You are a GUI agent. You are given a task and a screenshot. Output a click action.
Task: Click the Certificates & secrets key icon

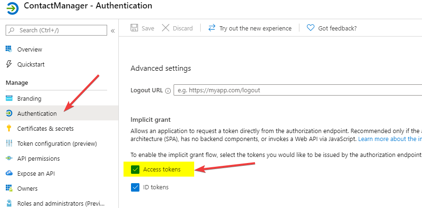[x=9, y=128]
